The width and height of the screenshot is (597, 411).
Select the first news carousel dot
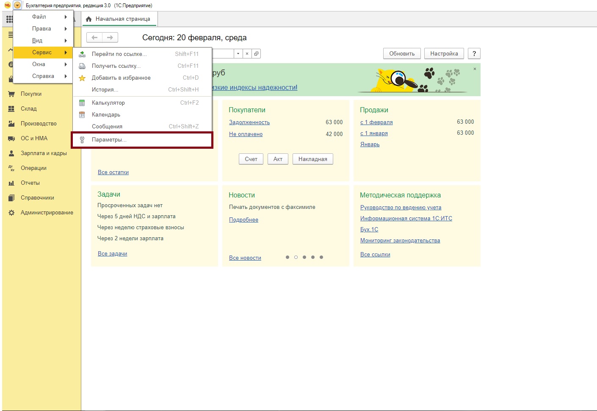287,257
